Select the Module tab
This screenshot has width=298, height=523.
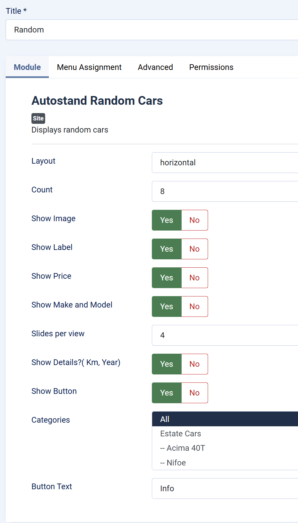[x=27, y=67]
